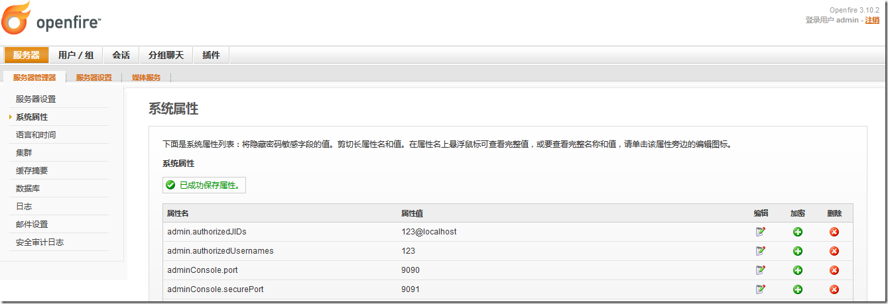The image size is (888, 304).
Task: Edit the adminConsole.port property
Action: click(x=761, y=270)
